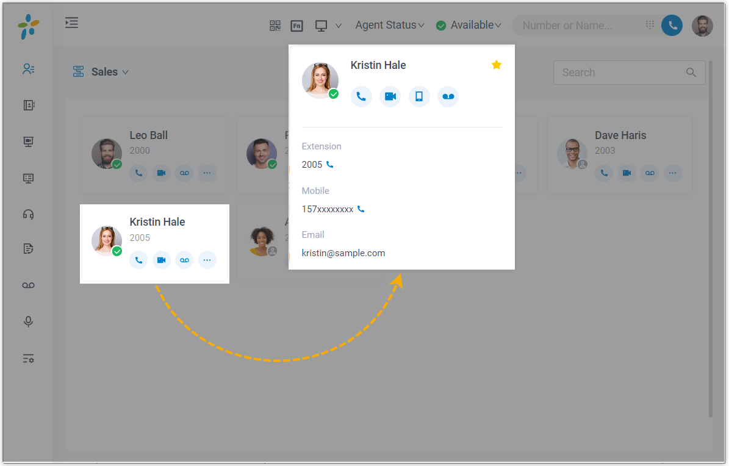Open the Available presence dropdown
The height and width of the screenshot is (466, 729).
pos(469,25)
